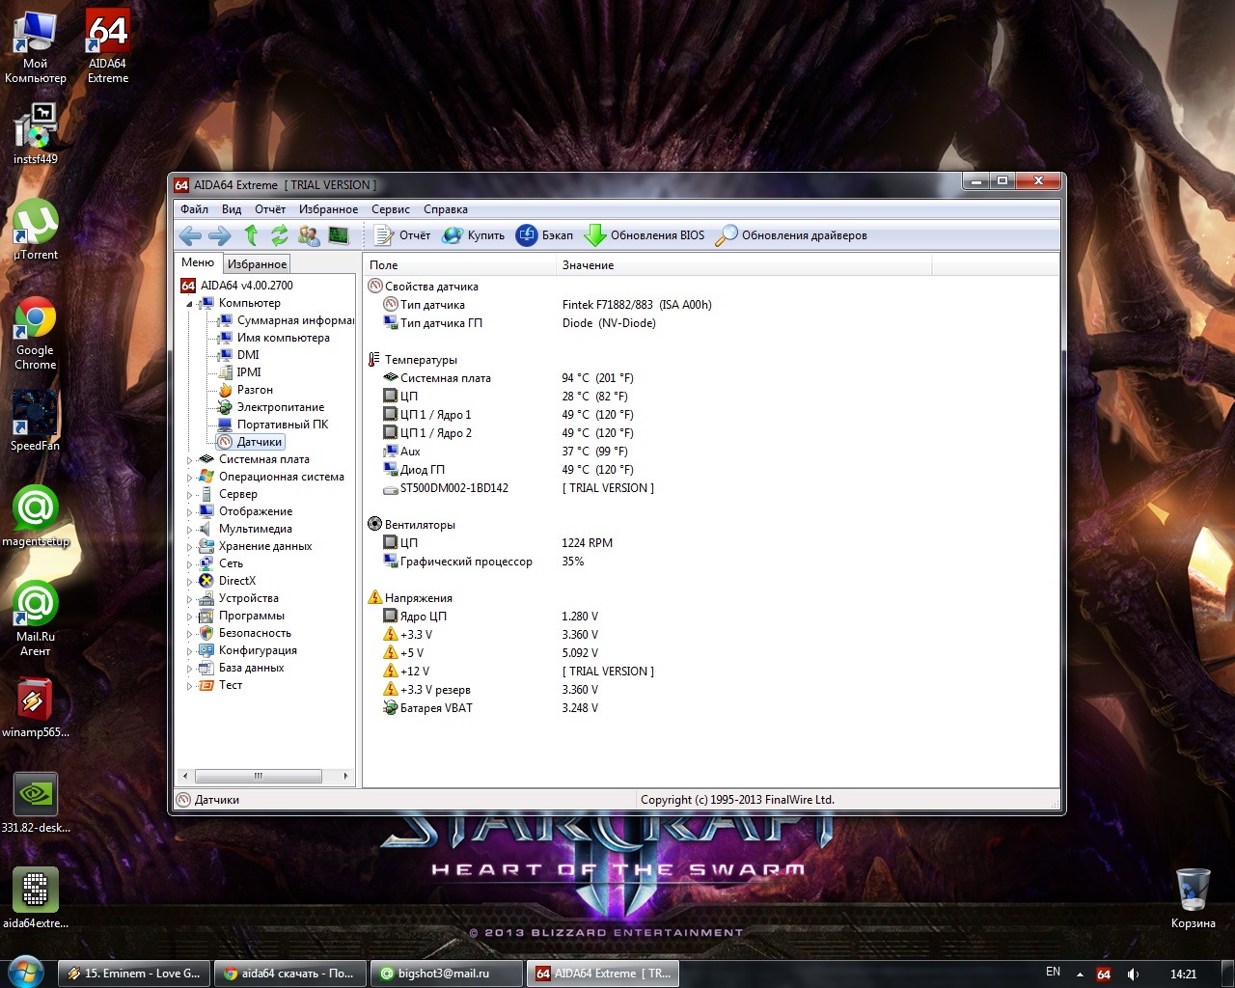Click the Значение column header

(x=744, y=265)
